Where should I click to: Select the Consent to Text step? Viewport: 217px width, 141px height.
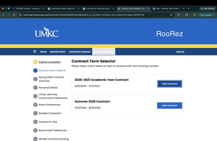(x=48, y=122)
